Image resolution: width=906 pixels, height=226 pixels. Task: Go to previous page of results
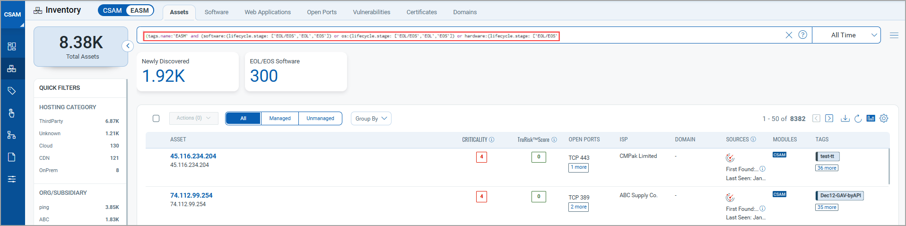[816, 118]
